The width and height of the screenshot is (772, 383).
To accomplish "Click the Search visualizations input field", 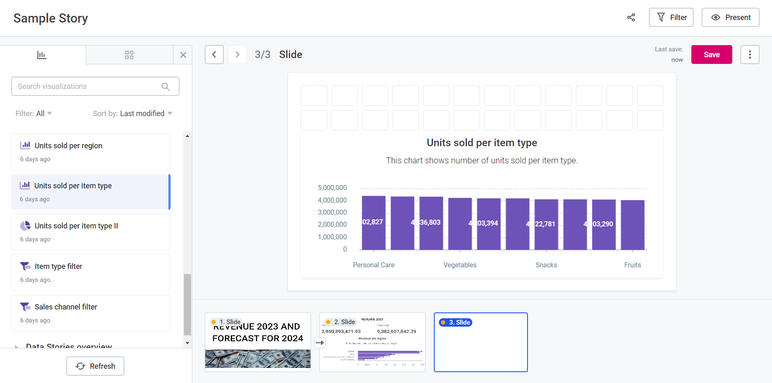I will coord(84,86).
